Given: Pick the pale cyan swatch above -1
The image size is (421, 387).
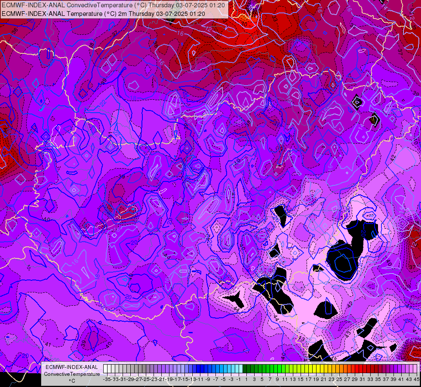Looking at the screenshot, I should tap(237, 369).
